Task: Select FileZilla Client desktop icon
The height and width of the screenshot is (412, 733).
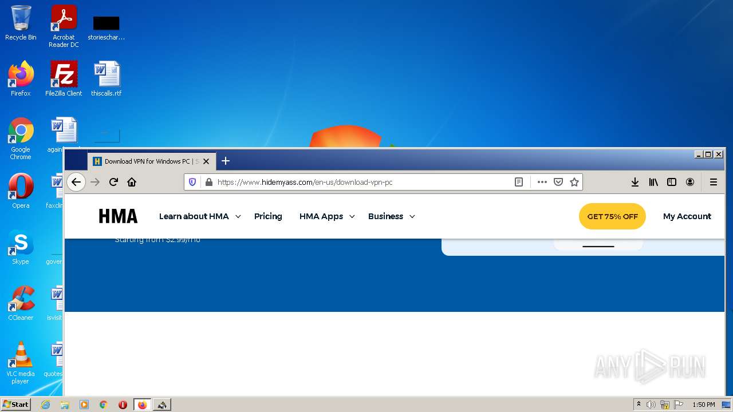Action: point(64,79)
